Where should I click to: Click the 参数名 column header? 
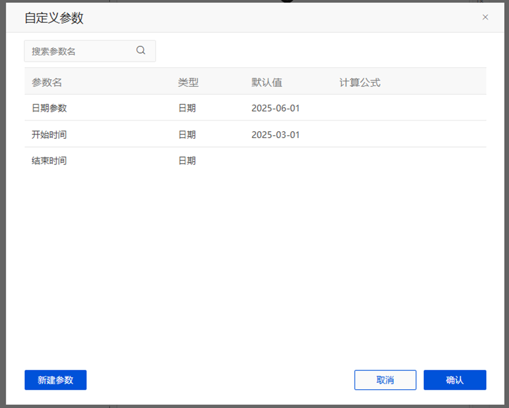[47, 82]
